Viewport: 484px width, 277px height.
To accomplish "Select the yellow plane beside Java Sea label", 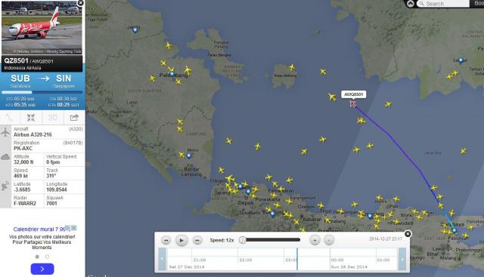I will tap(463, 151).
